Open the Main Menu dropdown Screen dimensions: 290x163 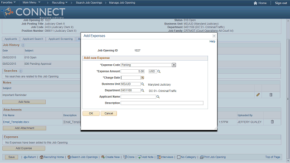[x=31, y=2]
